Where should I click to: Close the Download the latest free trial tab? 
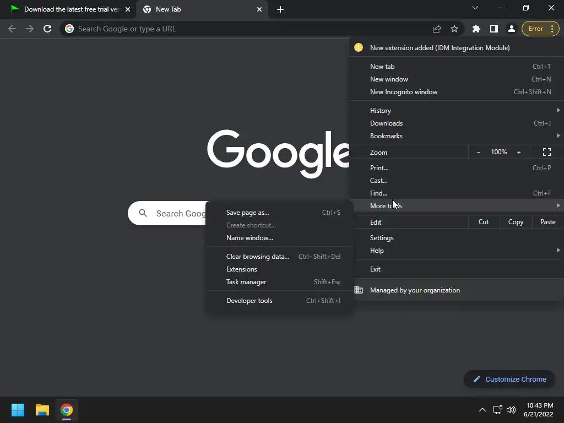[128, 9]
